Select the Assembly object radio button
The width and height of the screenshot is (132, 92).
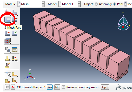(96, 4)
